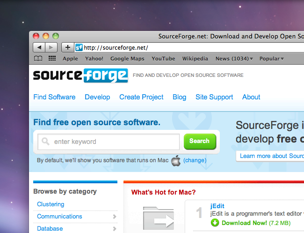Click the (change) platform link
This screenshot has width=304, height=233.
pos(195,160)
